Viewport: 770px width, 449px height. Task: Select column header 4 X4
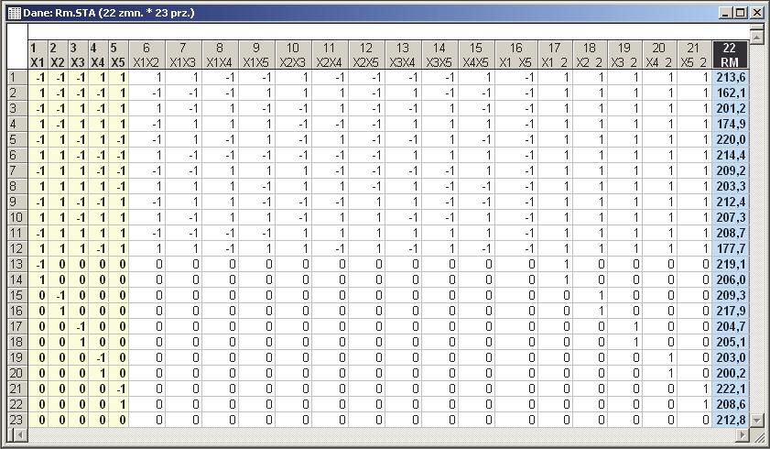(x=98, y=55)
